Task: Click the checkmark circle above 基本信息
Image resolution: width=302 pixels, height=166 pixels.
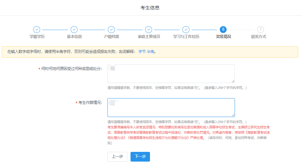Action: tap(74, 29)
